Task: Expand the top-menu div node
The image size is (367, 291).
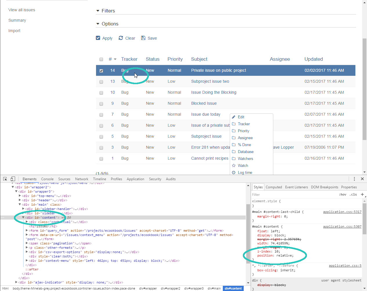Action: point(20,196)
